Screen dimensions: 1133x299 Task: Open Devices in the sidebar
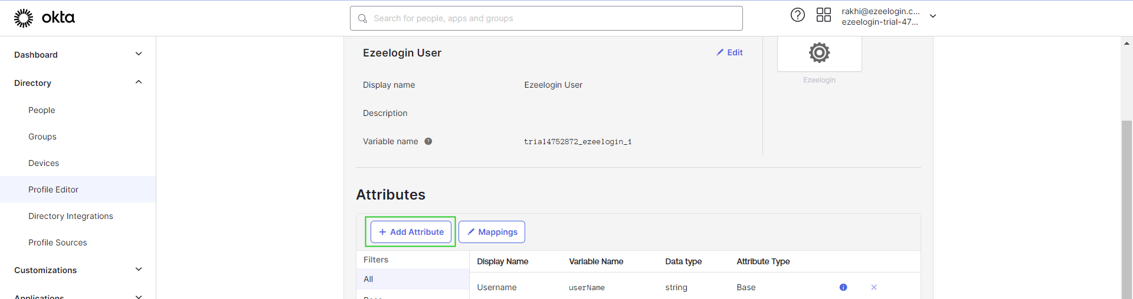(44, 163)
